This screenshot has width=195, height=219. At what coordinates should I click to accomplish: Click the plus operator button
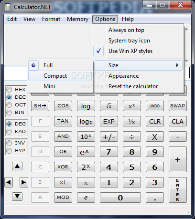pyautogui.click(x=178, y=159)
